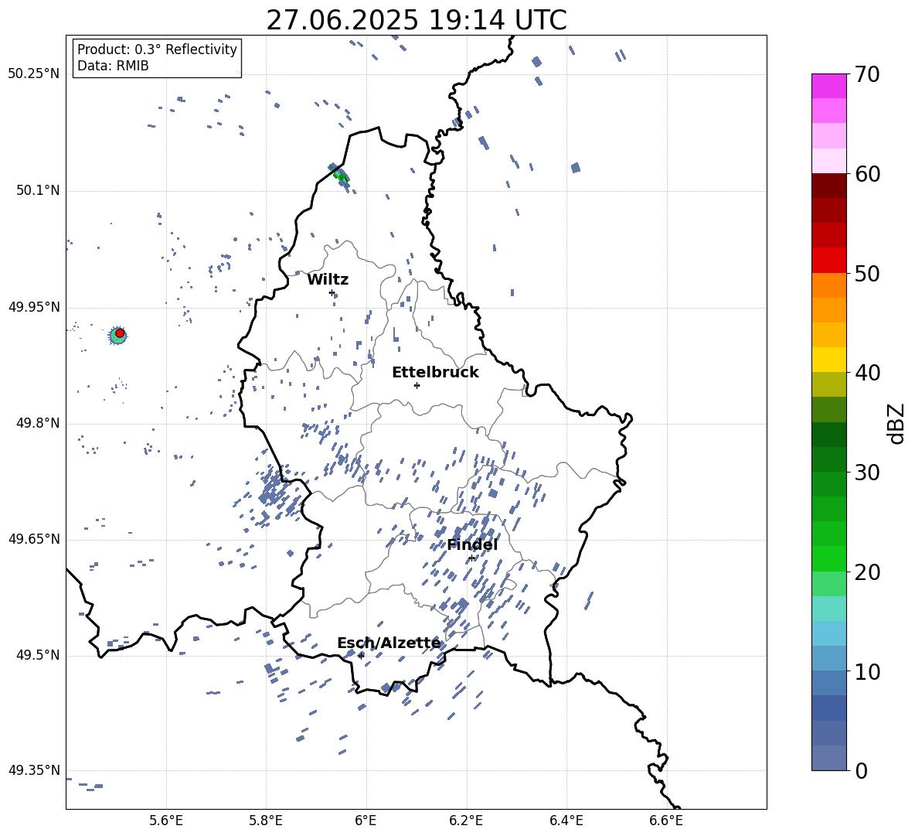The width and height of the screenshot is (915, 836).
Task: Click the latitude label 49.95°N
Action: pyautogui.click(x=33, y=306)
